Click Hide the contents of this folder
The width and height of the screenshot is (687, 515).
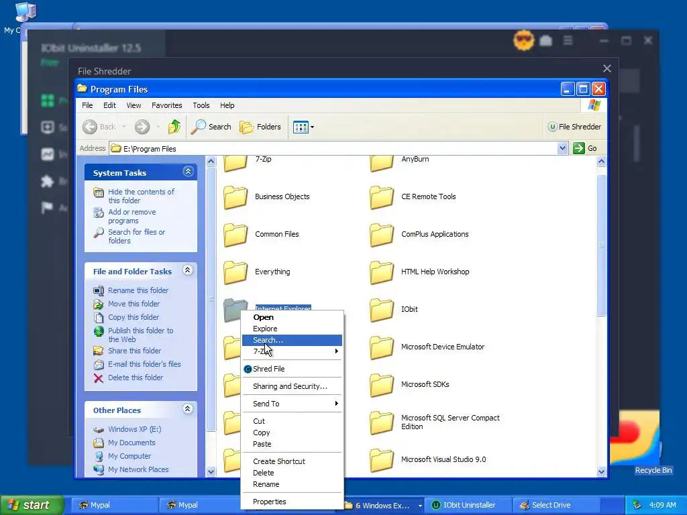click(141, 196)
